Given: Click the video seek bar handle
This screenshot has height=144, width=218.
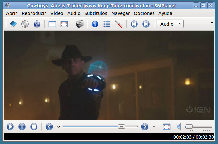Looking at the screenshot, I should click(x=121, y=127).
